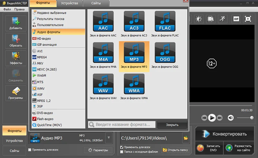The image size is (258, 158).
Task: Select HEVC (H.265) category
Action: 58,69
